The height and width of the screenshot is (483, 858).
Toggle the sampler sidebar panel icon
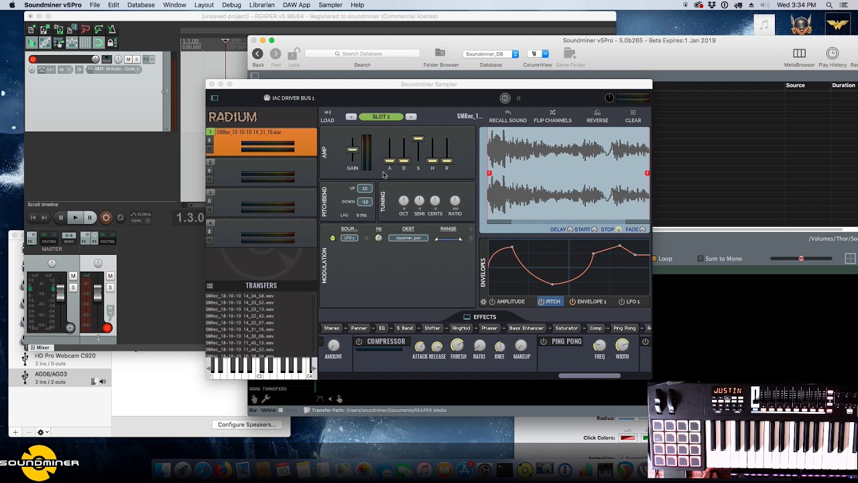click(x=214, y=98)
